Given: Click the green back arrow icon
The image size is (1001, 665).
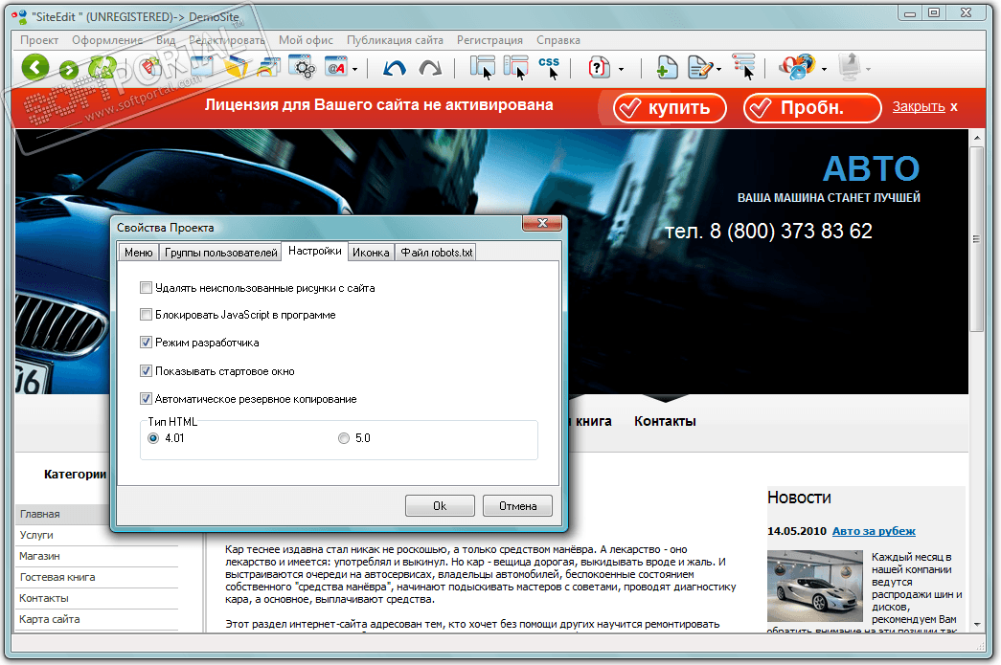Looking at the screenshot, I should (34, 67).
